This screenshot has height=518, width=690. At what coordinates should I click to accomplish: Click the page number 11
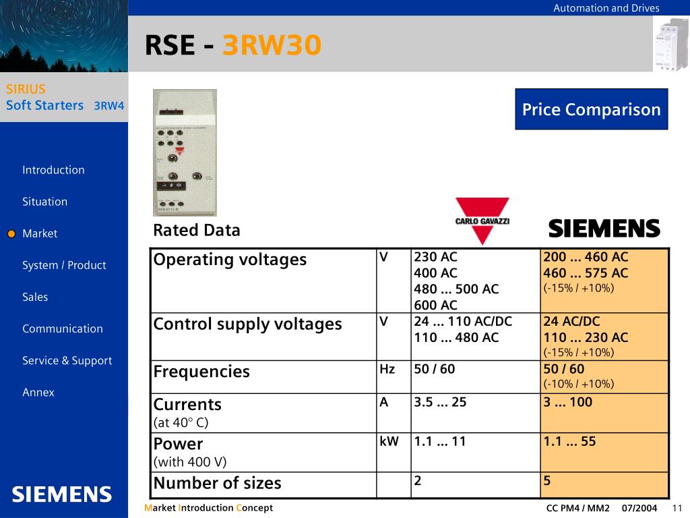click(677, 509)
